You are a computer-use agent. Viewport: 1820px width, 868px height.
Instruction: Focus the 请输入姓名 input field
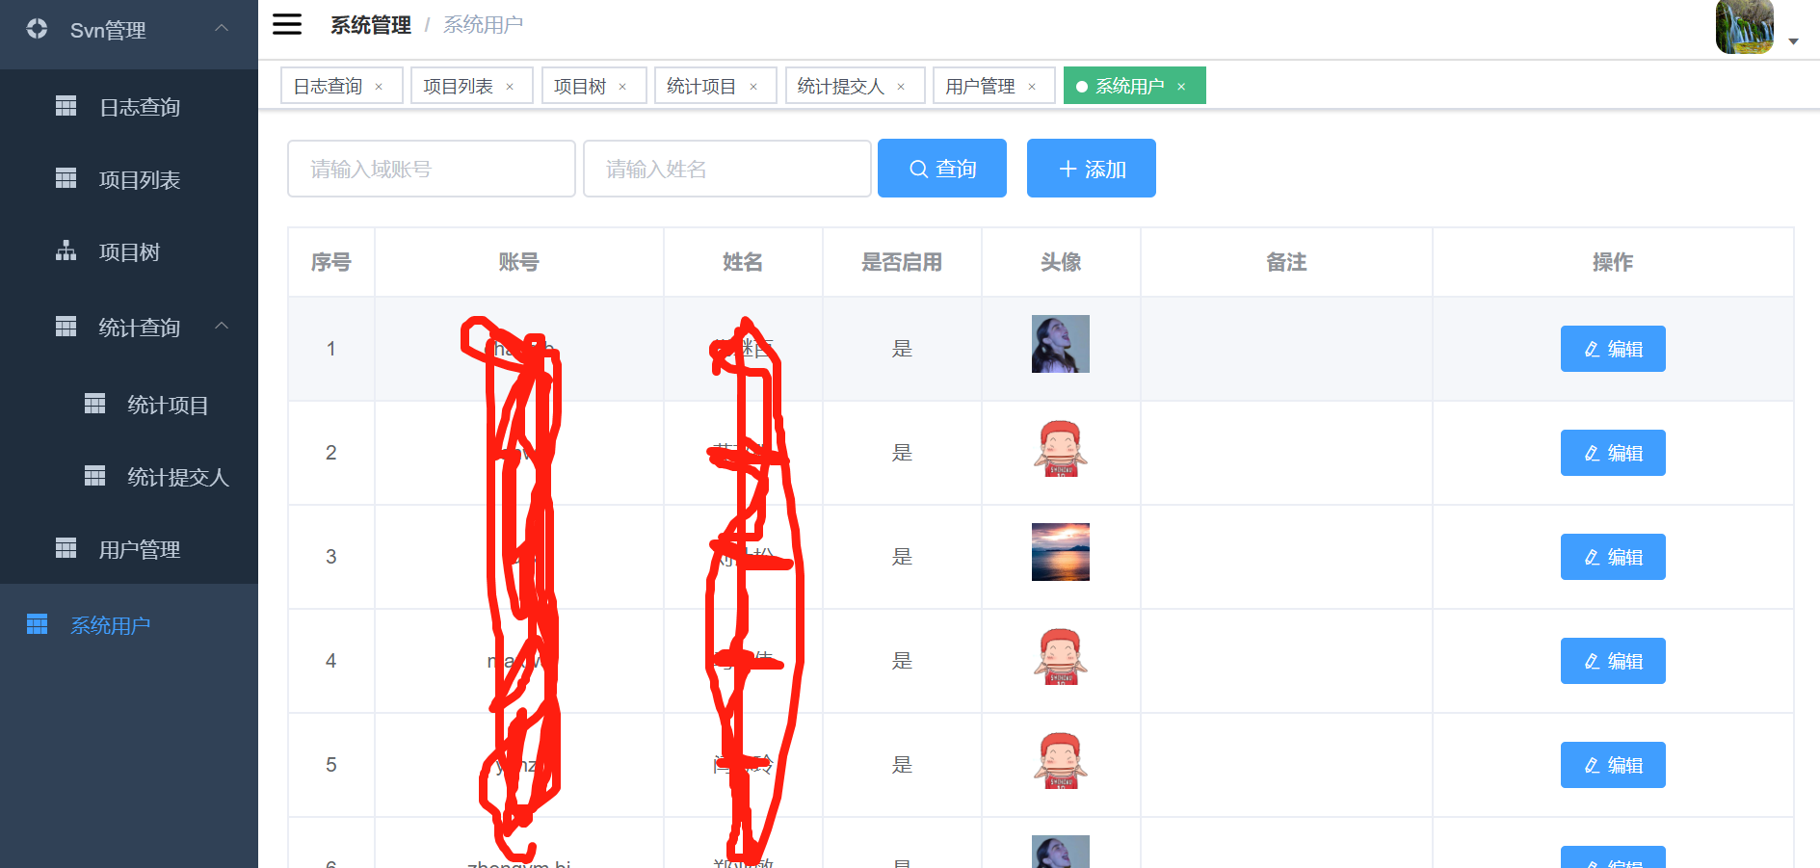pos(727,169)
